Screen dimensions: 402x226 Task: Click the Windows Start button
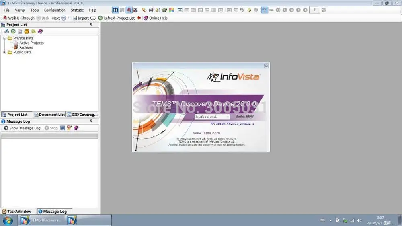pos(8,220)
